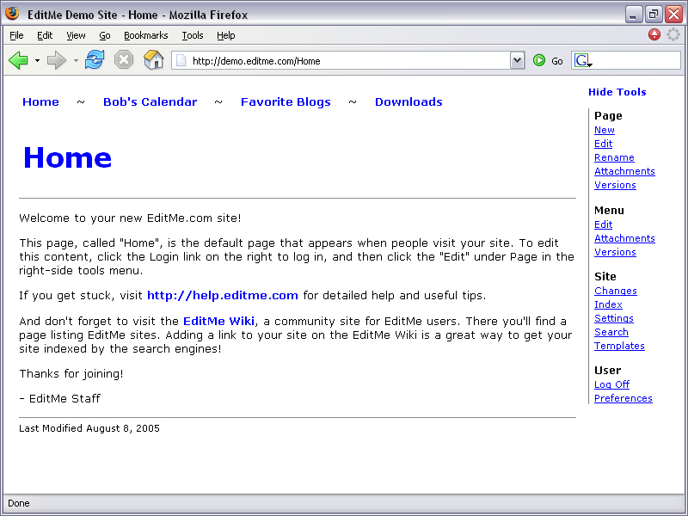
Task: Open the Help menu
Action: tap(225, 35)
